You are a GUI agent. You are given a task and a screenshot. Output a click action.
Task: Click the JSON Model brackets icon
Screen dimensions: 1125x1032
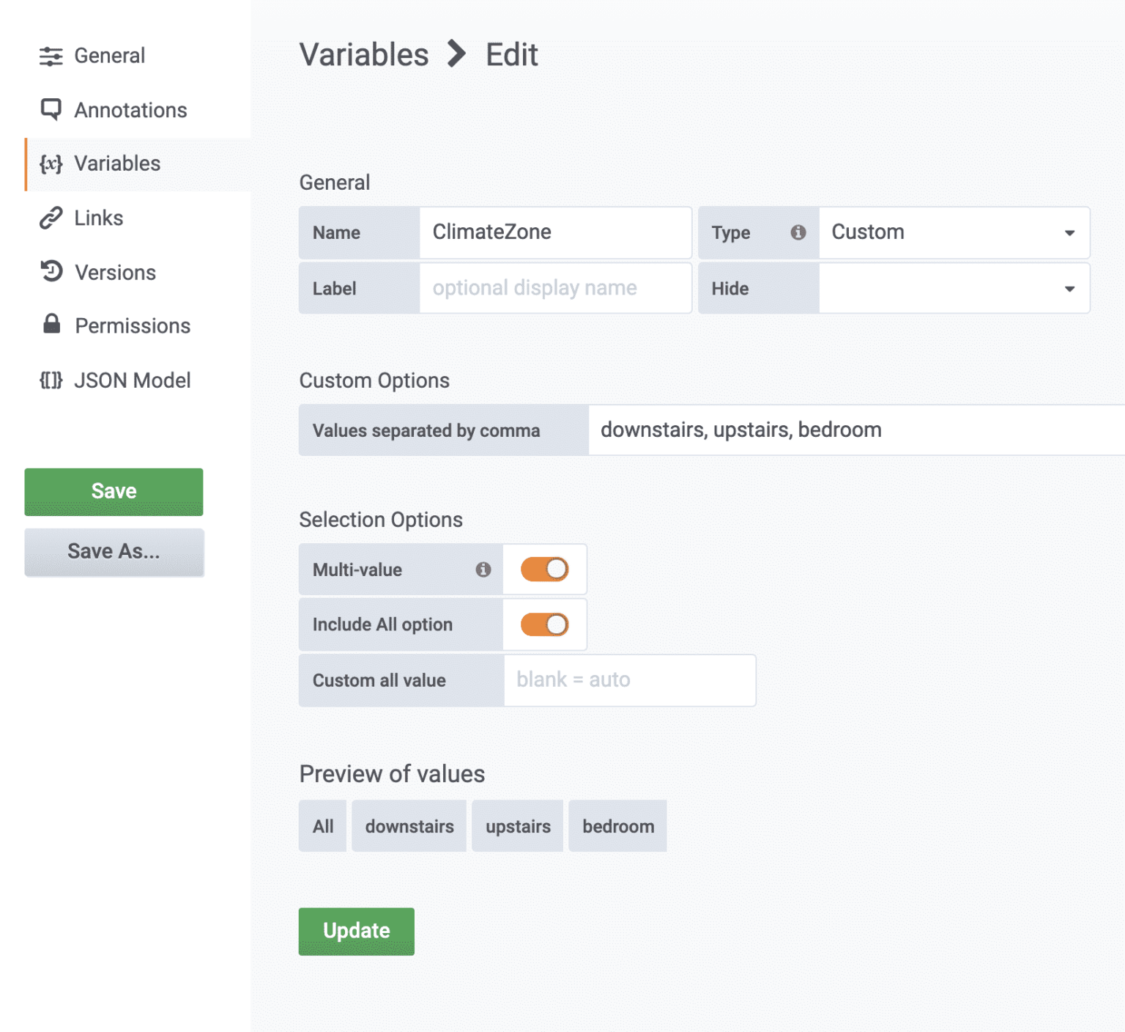click(51, 380)
